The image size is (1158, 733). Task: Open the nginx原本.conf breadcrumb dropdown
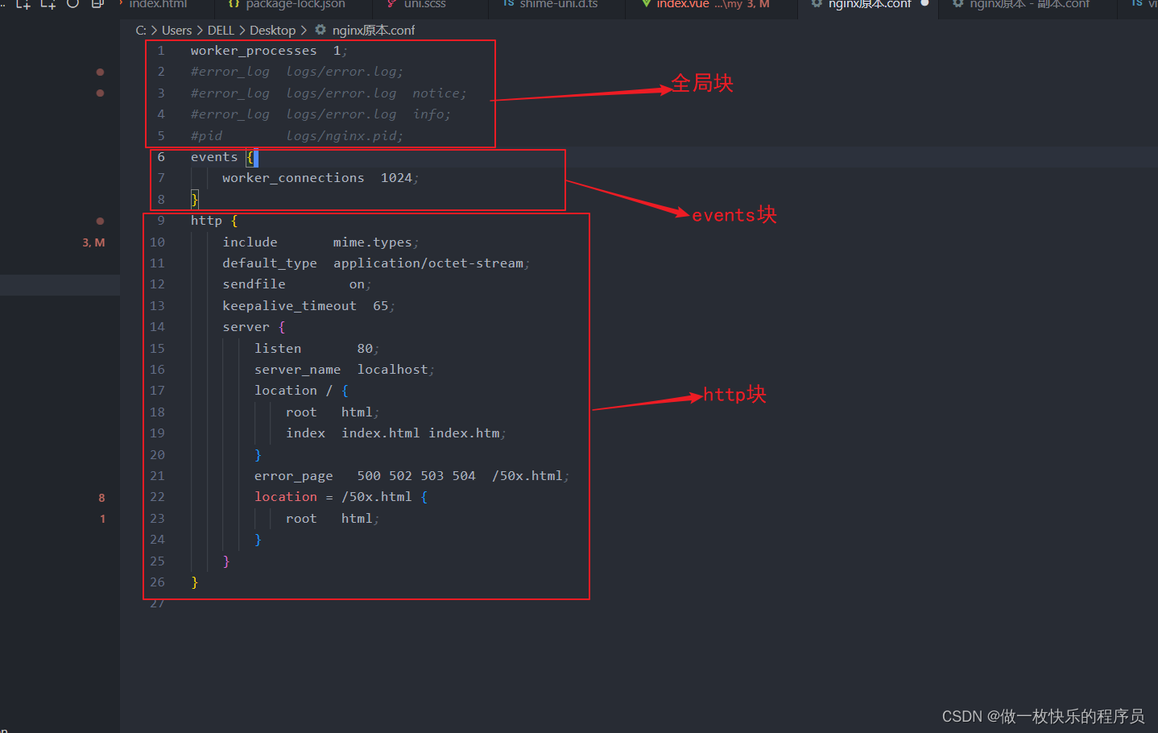point(374,30)
